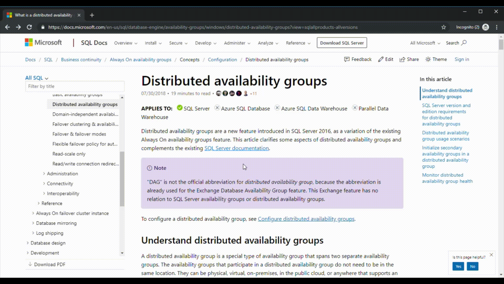Open the Administer navigation menu
Image resolution: width=504 pixels, height=284 pixels.
tap(237, 43)
